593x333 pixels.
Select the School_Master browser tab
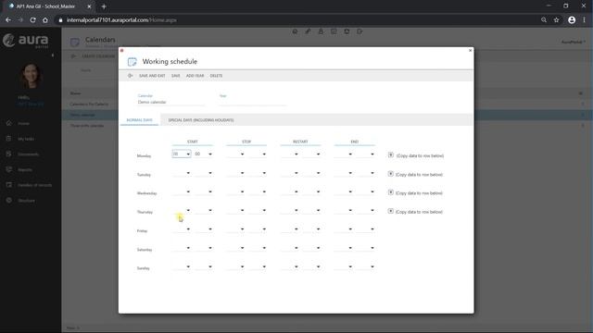(x=48, y=6)
